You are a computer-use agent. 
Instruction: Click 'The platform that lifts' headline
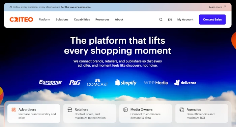point(118,40)
